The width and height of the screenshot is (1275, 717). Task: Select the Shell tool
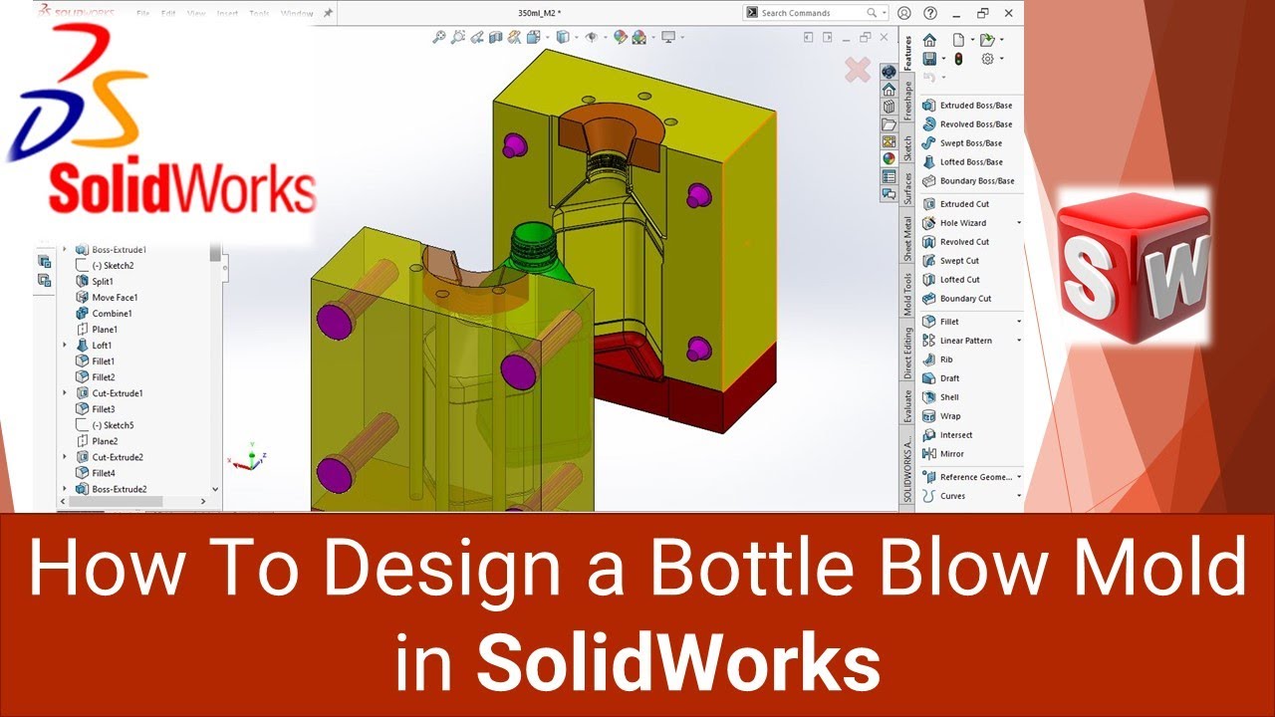pyautogui.click(x=940, y=397)
